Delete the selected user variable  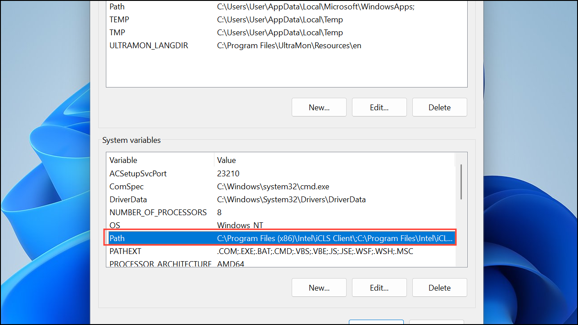point(440,107)
